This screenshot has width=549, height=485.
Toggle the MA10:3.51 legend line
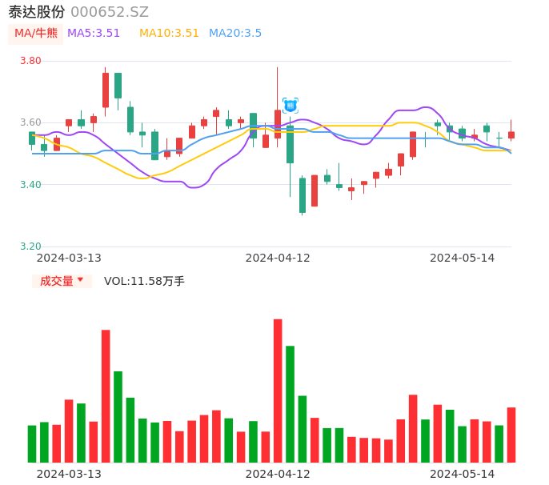coord(169,34)
